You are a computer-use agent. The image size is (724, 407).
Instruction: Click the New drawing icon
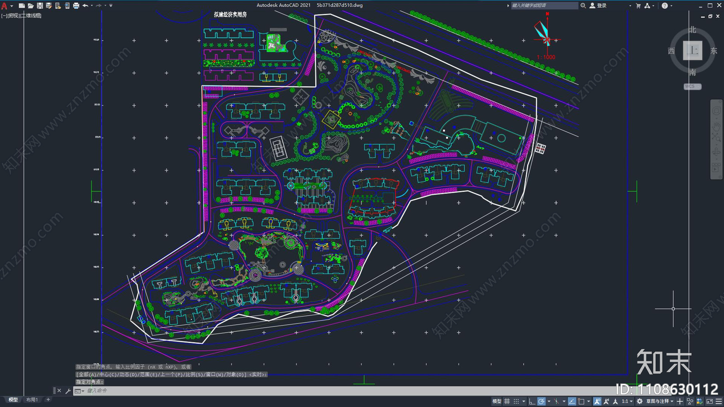click(x=21, y=5)
